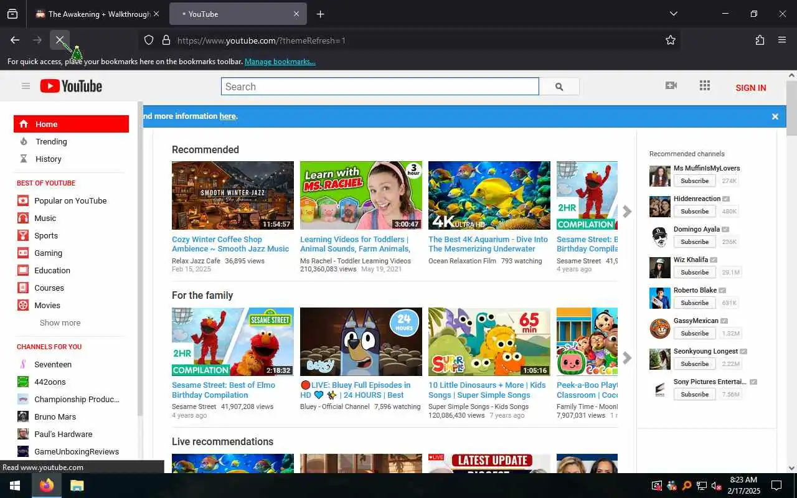Open the Windows Start menu
This screenshot has height=498, width=797.
(15, 486)
